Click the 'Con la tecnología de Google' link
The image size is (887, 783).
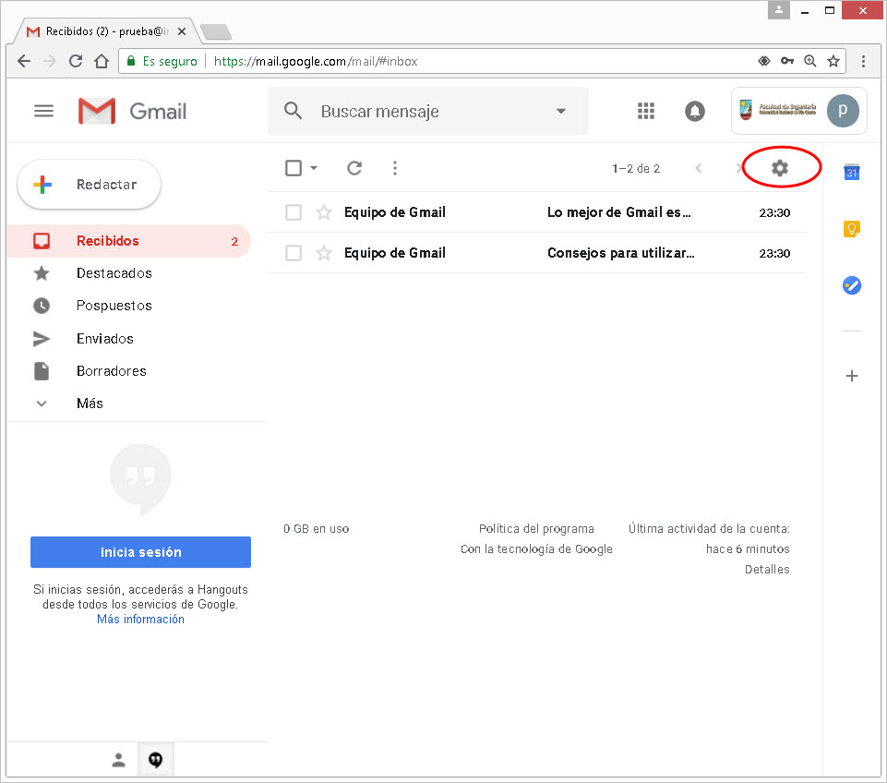coord(536,548)
